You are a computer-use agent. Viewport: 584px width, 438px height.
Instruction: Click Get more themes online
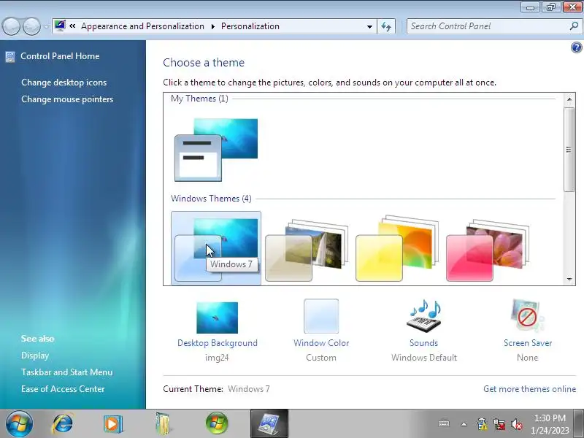pos(530,389)
